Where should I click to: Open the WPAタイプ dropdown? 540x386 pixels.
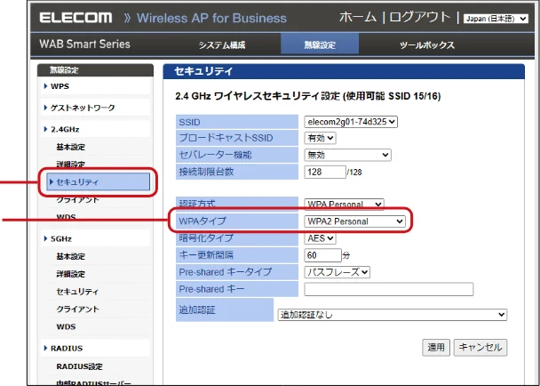tap(354, 221)
